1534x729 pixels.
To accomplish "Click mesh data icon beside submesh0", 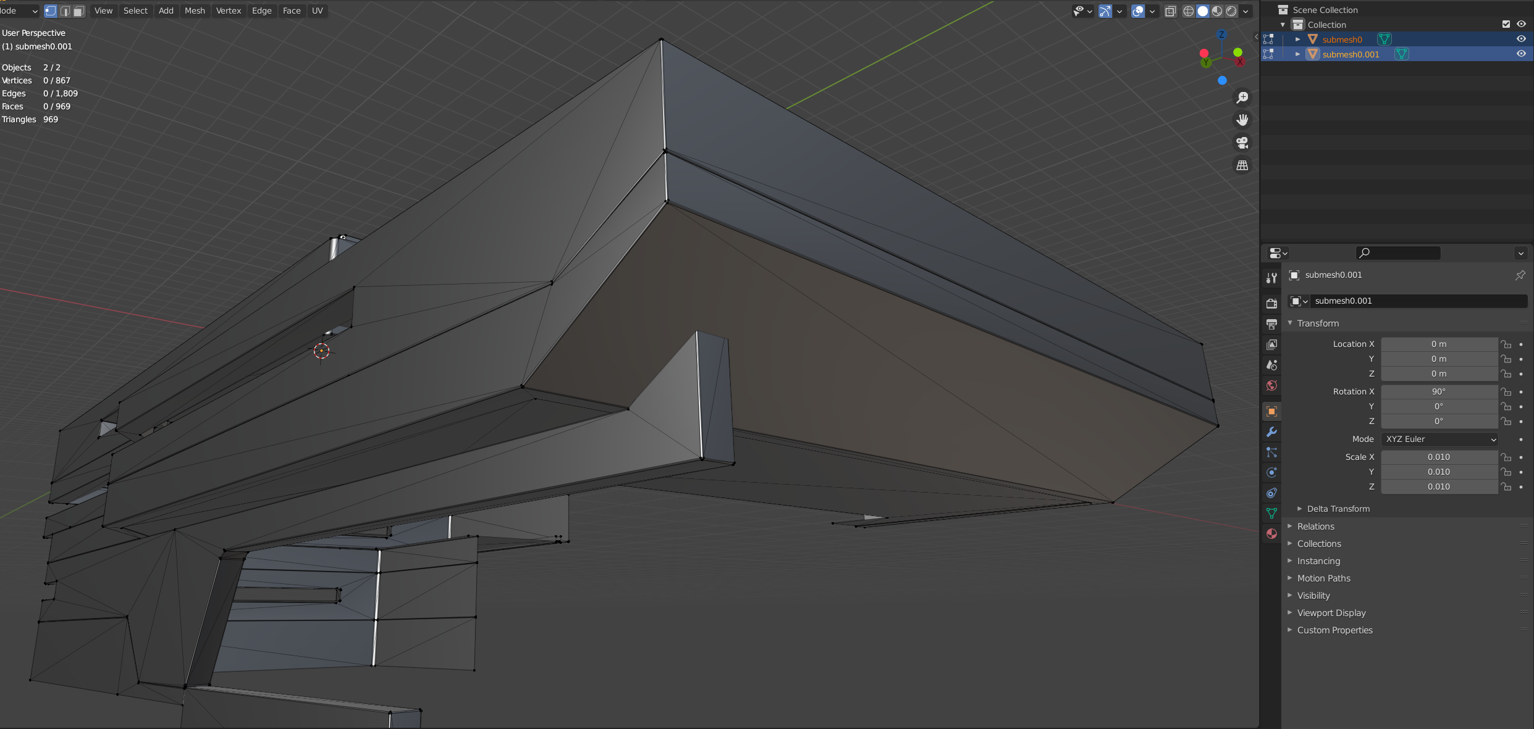I will (x=1384, y=40).
